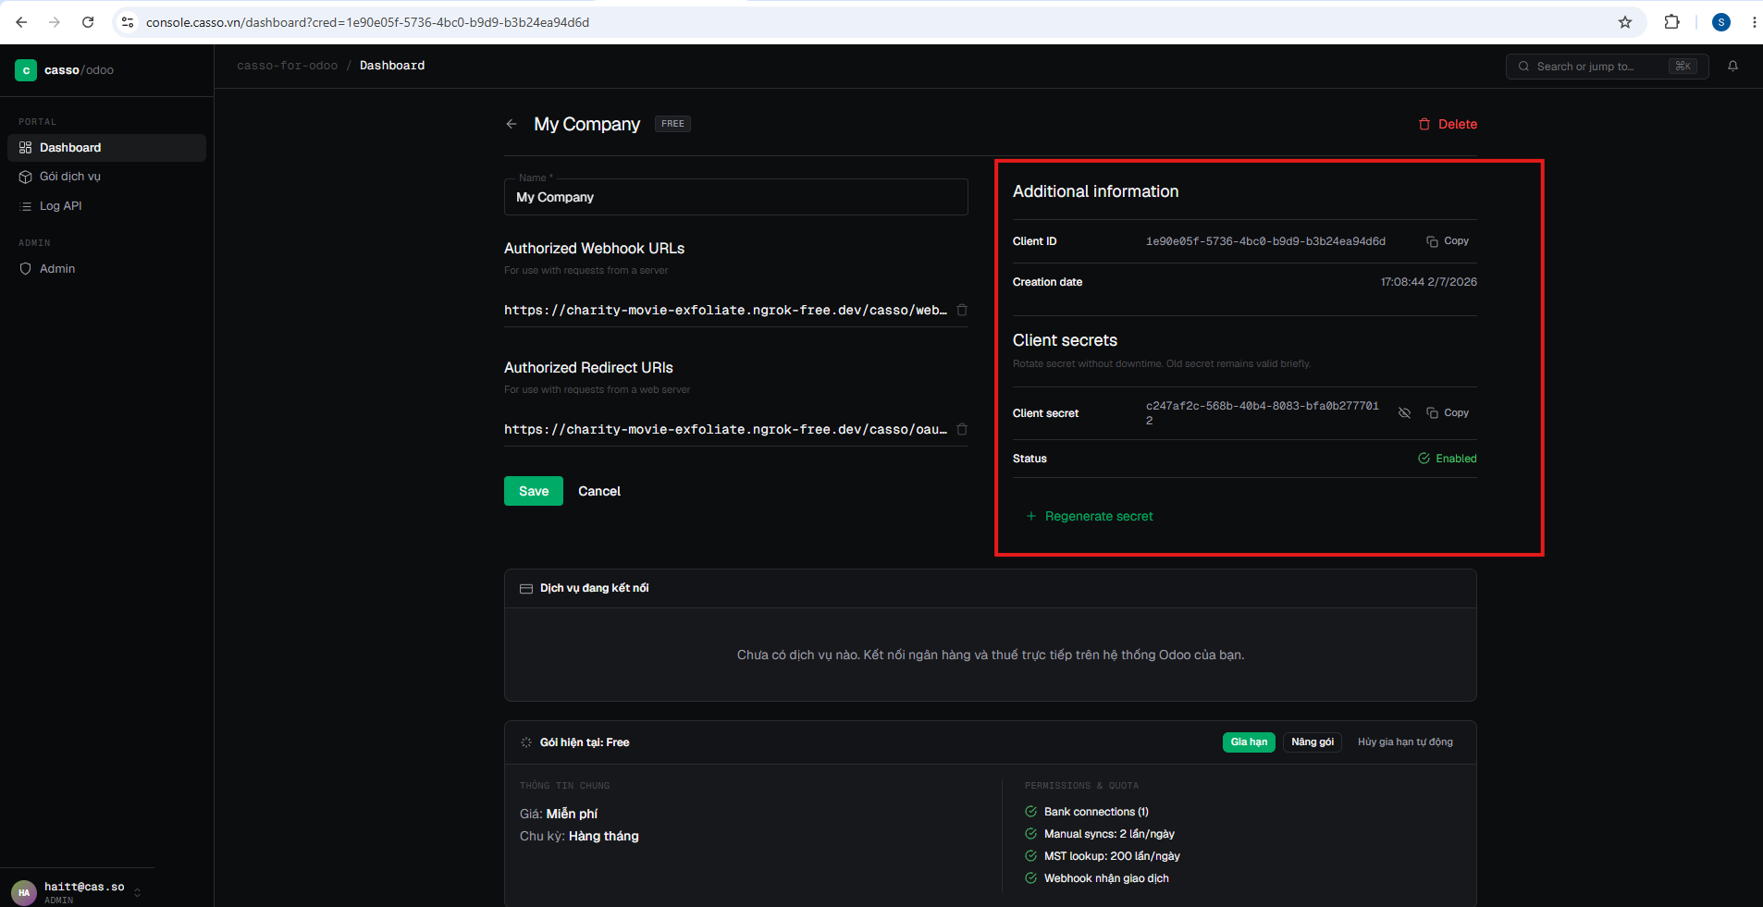Click the Dashboard breadcrumb

tap(392, 66)
